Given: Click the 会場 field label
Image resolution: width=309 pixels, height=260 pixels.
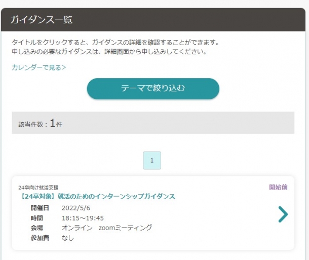Looking at the screenshot, I should tap(37, 228).
